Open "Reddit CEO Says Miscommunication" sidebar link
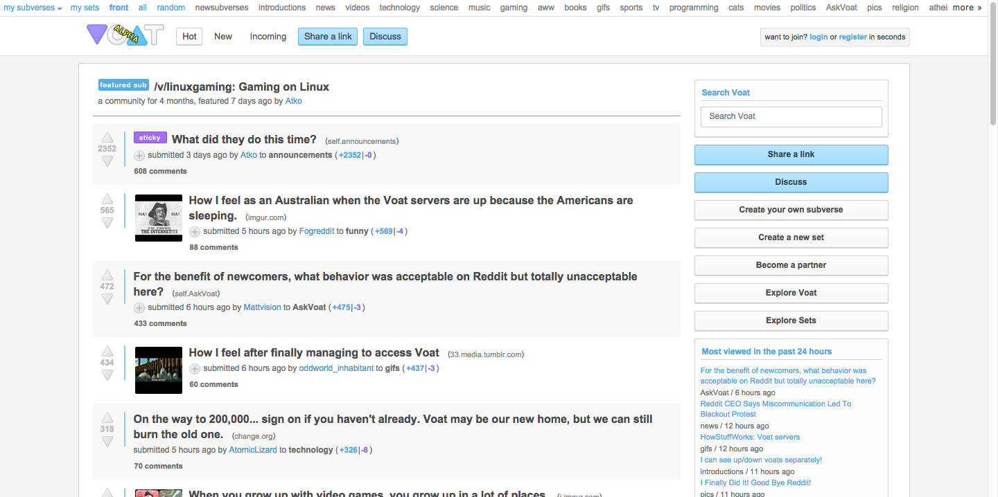Image resolution: width=998 pixels, height=497 pixels. [776, 409]
